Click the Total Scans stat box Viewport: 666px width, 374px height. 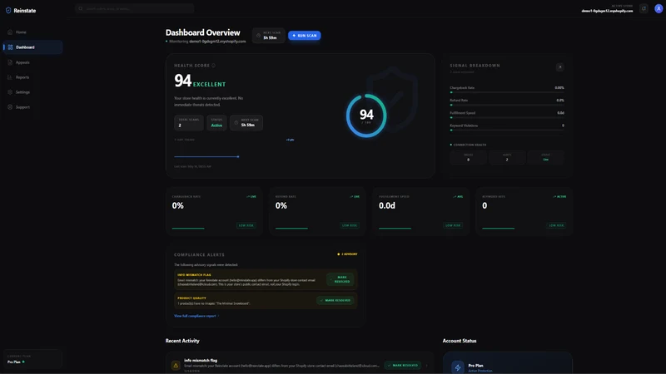tap(189, 122)
